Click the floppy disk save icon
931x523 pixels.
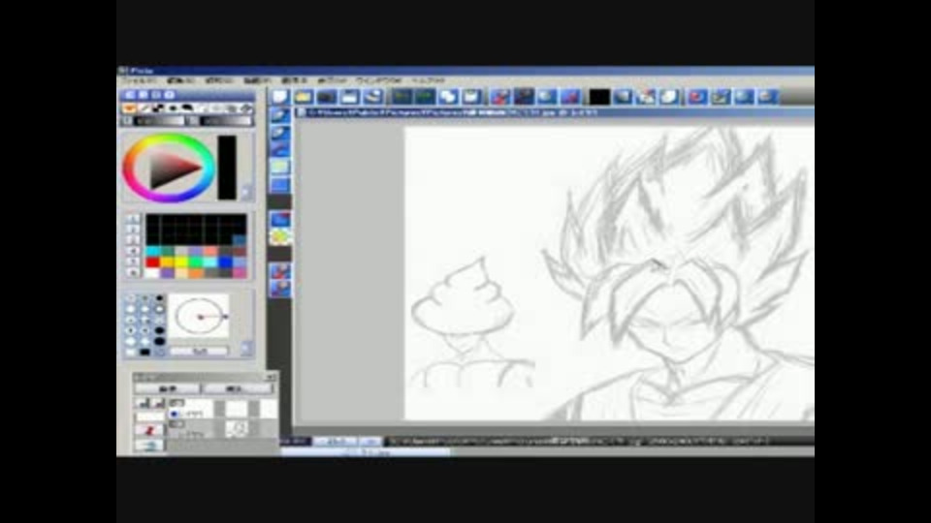[350, 97]
